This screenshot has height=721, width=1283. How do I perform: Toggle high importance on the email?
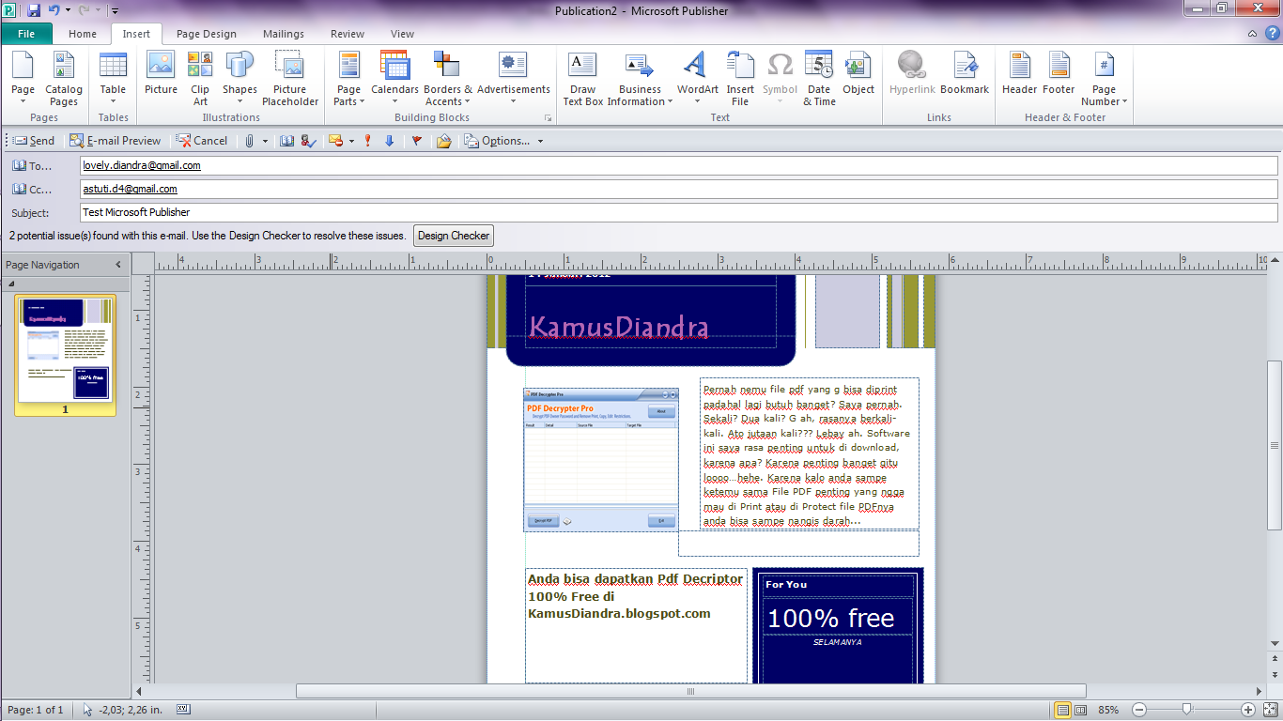pos(366,141)
